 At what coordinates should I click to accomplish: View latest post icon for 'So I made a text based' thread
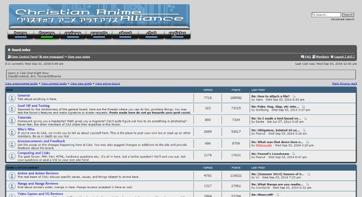[305, 118]
